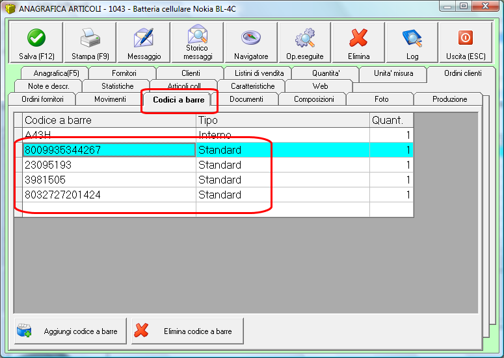Click the Aggiungi codice a barre button
Viewport: 504px width, 358px height.
[x=70, y=331]
